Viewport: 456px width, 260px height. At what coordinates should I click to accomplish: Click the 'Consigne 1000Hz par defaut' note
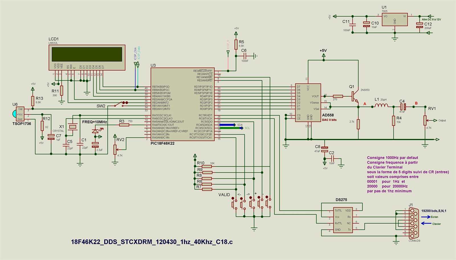[x=392, y=158]
